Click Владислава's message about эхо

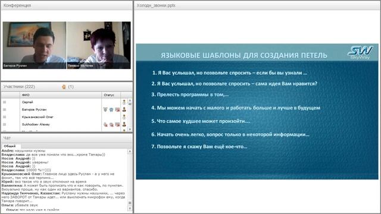pyautogui.click(x=53, y=155)
